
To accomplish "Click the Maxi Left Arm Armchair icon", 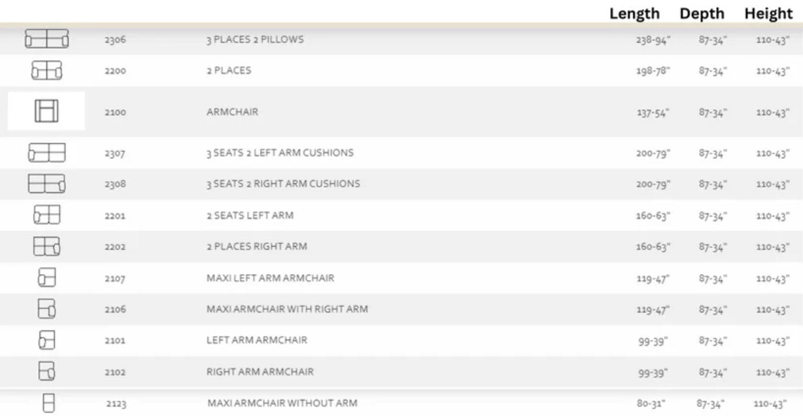I will (x=46, y=278).
